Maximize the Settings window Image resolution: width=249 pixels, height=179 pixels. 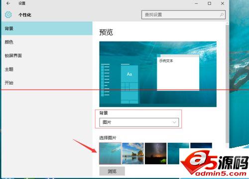(210, 3)
